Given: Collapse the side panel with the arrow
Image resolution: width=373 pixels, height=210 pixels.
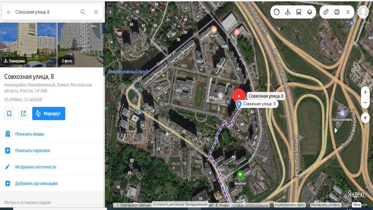Looking at the screenshot, I should (110, 12).
